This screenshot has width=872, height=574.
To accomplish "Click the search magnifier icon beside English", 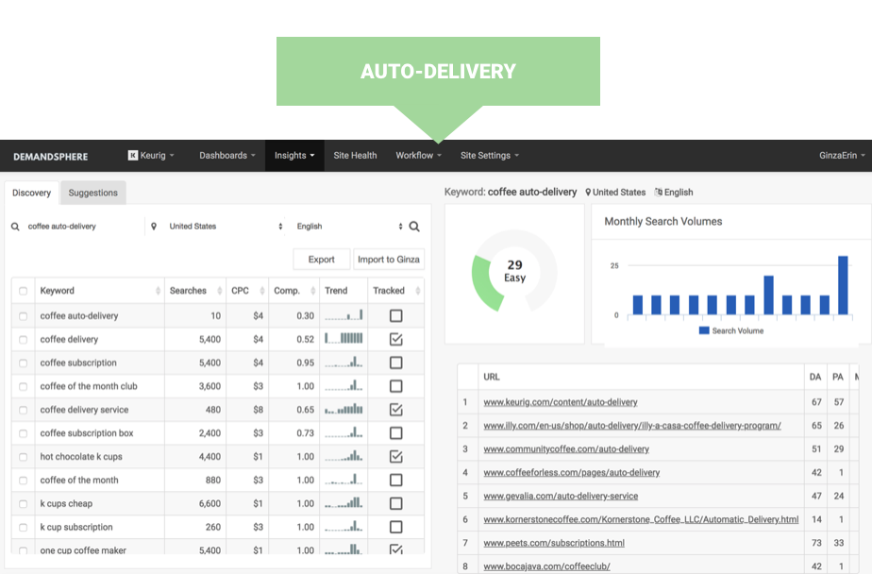I will pyautogui.click(x=414, y=227).
